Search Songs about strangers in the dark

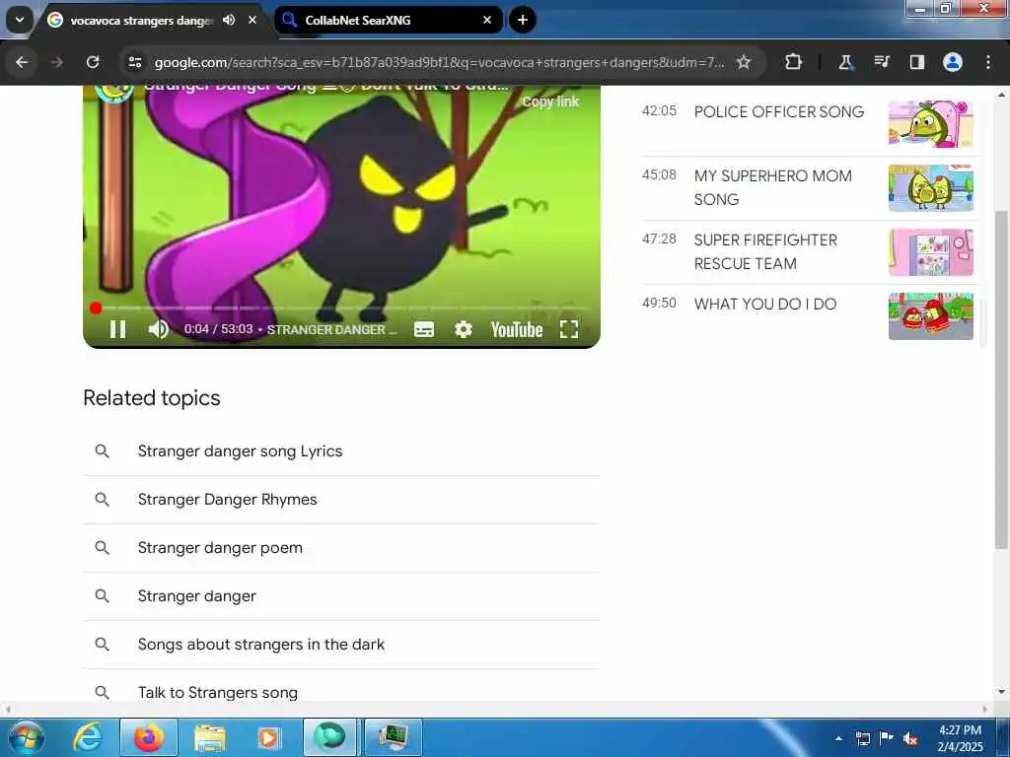[x=341, y=645]
